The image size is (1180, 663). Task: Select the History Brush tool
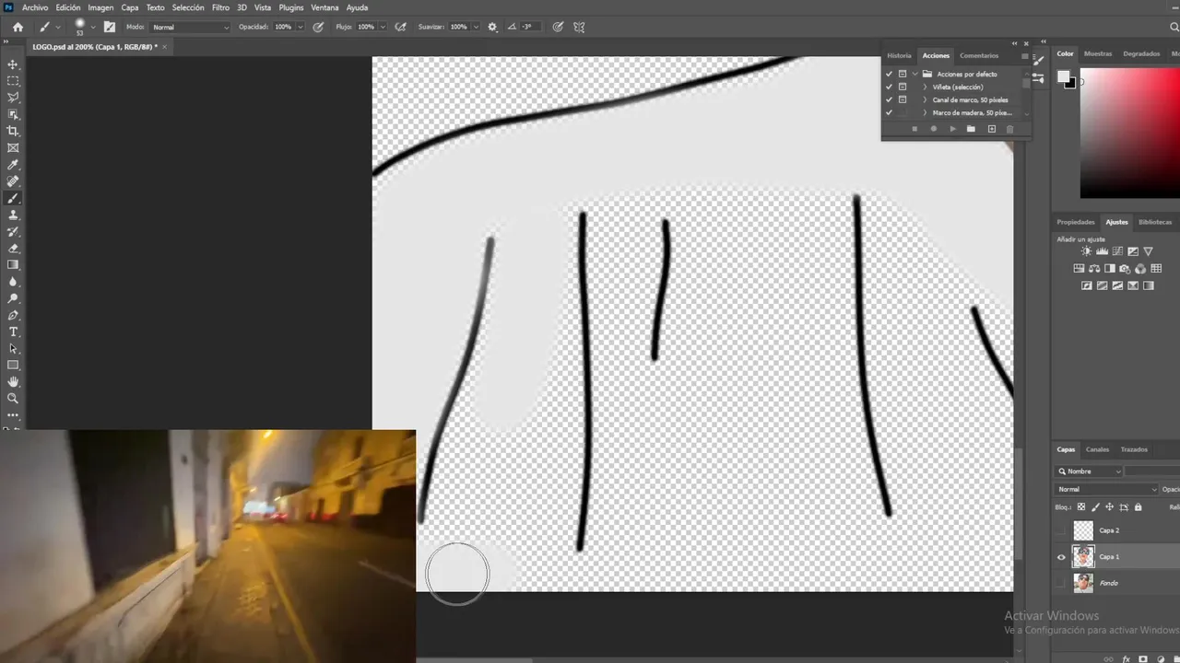(13, 231)
